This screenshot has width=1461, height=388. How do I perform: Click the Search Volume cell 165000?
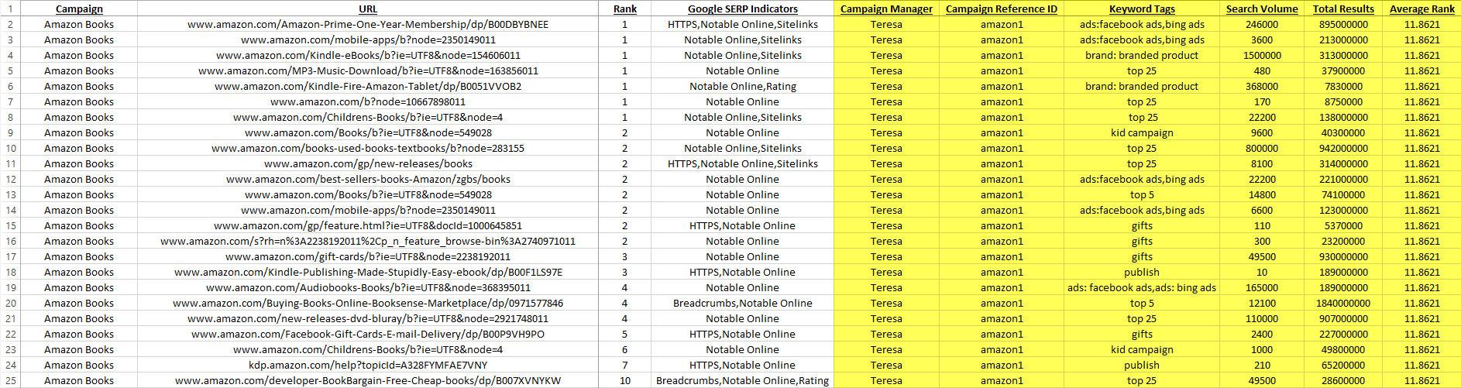pos(1262,287)
